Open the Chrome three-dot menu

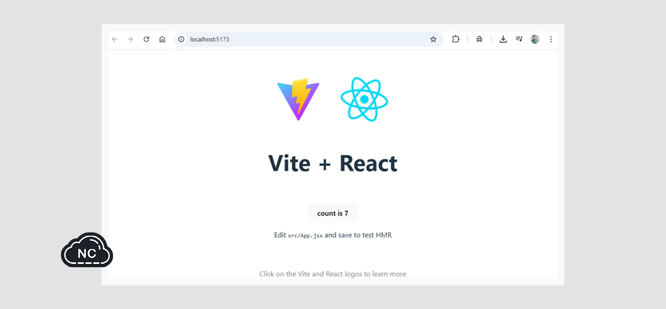(551, 40)
